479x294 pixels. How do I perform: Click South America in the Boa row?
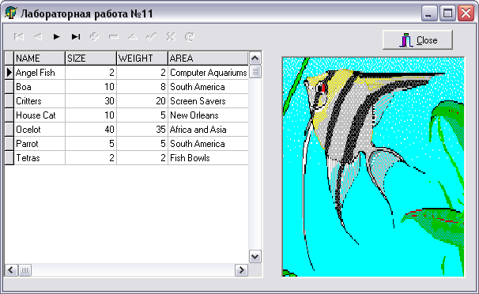(x=208, y=87)
